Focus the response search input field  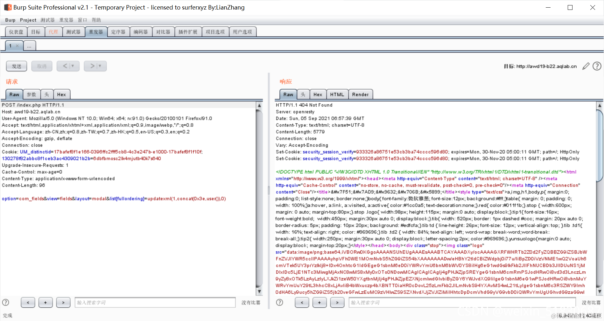(x=462, y=303)
